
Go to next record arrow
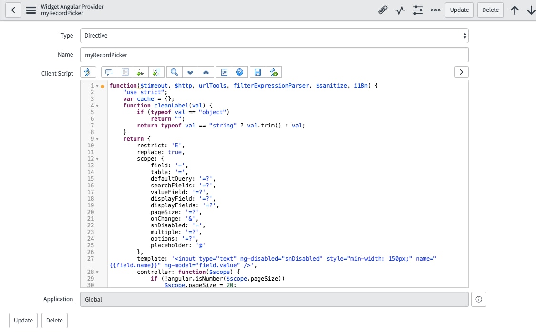(x=531, y=10)
